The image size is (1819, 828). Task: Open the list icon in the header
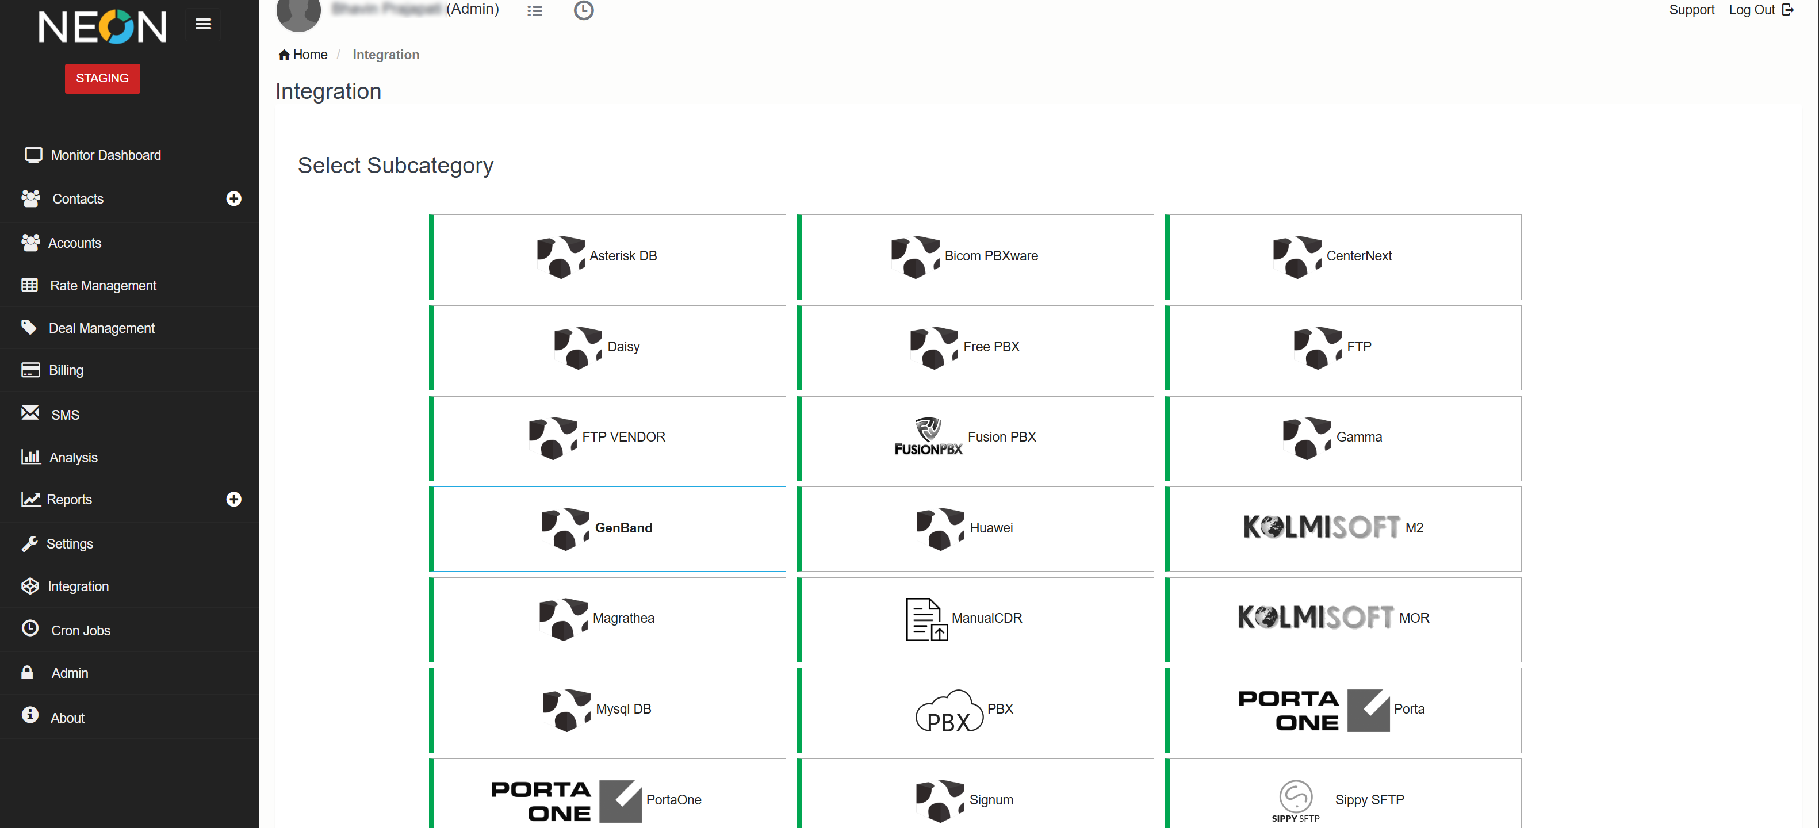534,10
